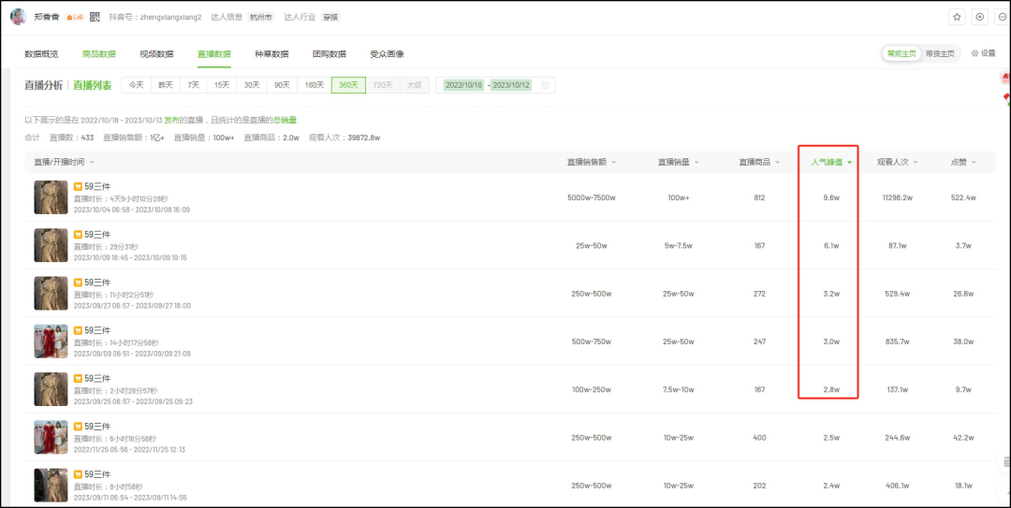Click the Lv6 level badge
The width and height of the screenshot is (1011, 508).
point(75,17)
